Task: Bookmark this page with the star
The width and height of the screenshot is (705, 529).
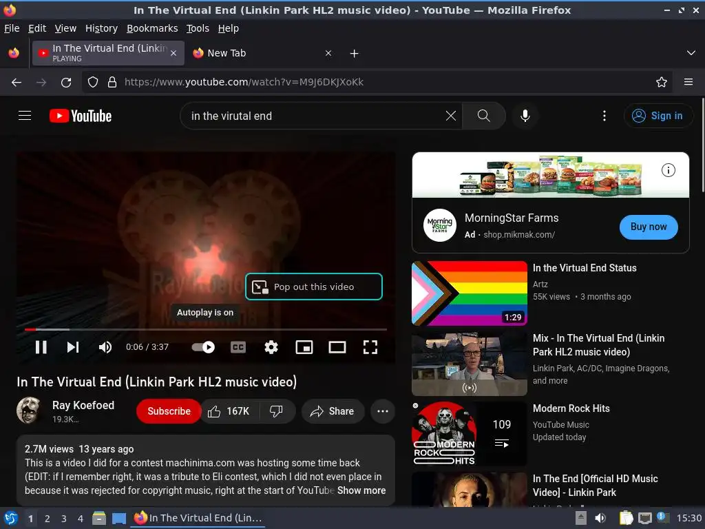Action: [662, 83]
